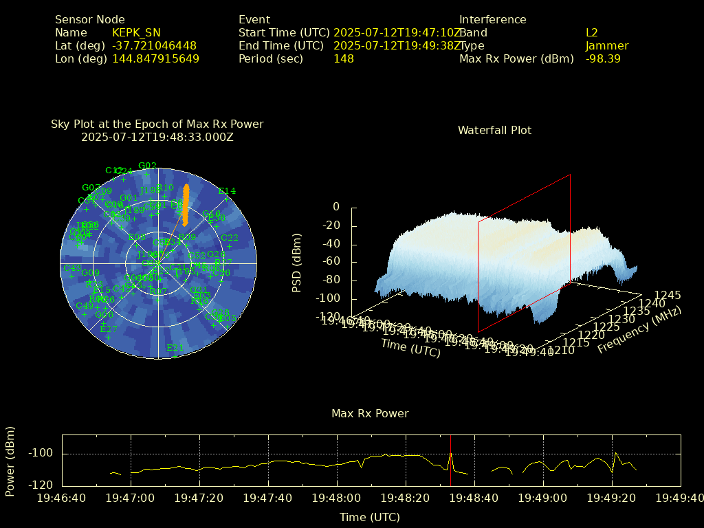Image resolution: width=704 pixels, height=528 pixels.
Task: Click the L2 band value
Action: pyautogui.click(x=591, y=32)
